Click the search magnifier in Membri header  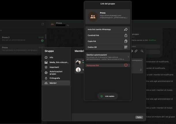(142, 51)
